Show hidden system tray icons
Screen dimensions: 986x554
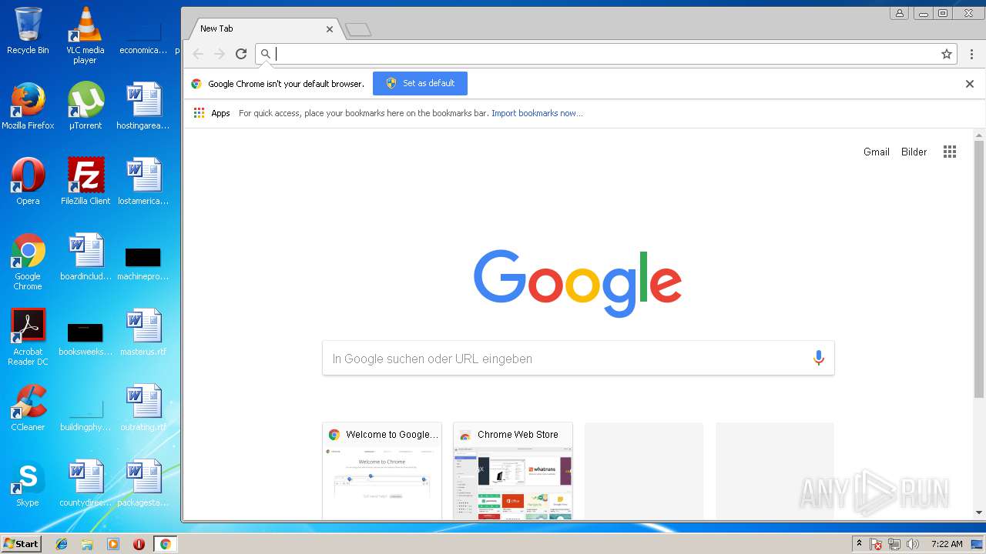click(x=859, y=544)
